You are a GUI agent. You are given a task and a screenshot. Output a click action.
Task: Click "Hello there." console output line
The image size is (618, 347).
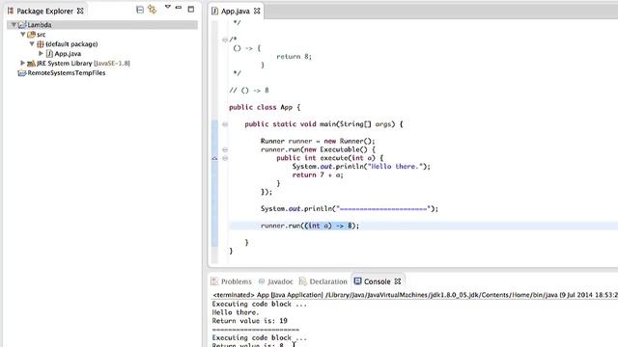(236, 312)
